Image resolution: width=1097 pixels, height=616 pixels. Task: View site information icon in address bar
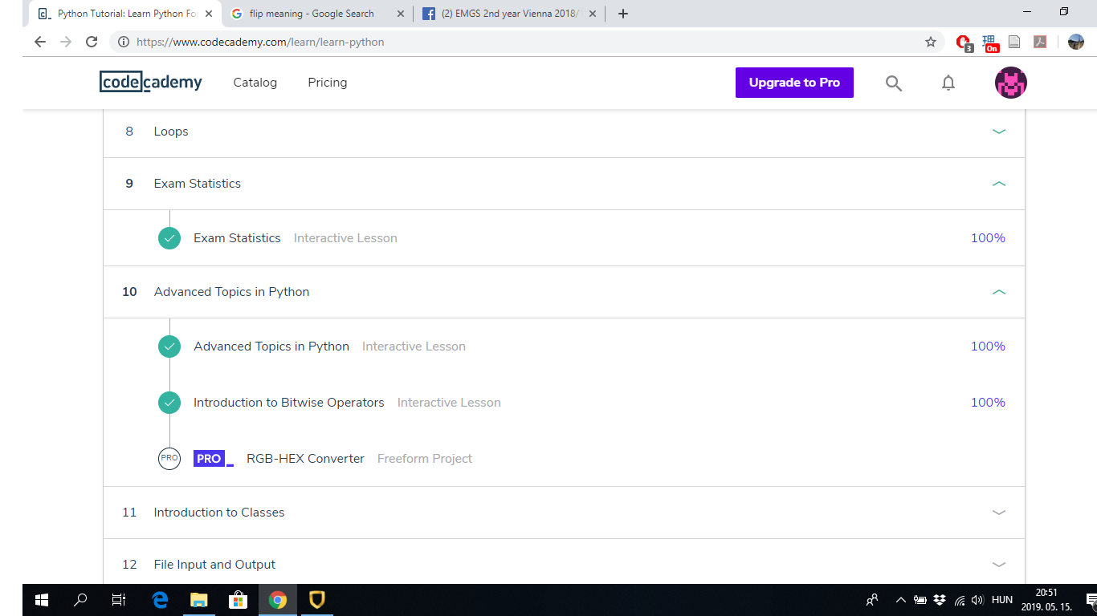point(124,42)
